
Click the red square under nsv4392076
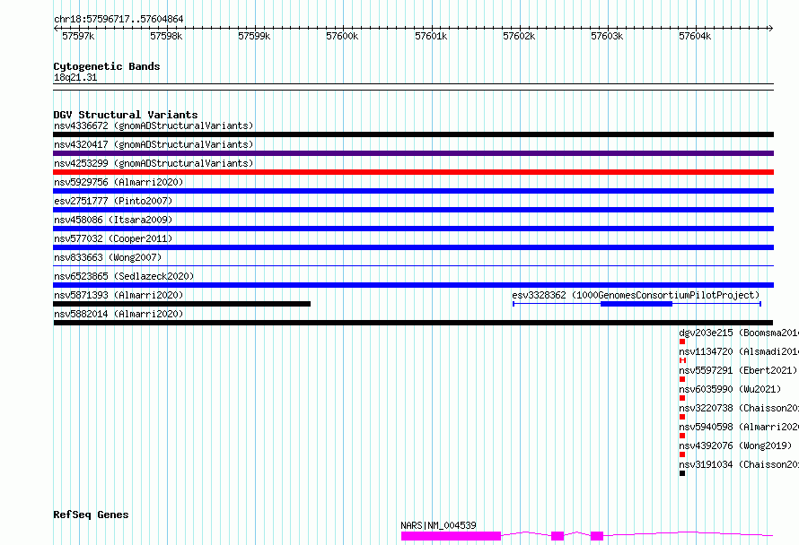point(682,454)
